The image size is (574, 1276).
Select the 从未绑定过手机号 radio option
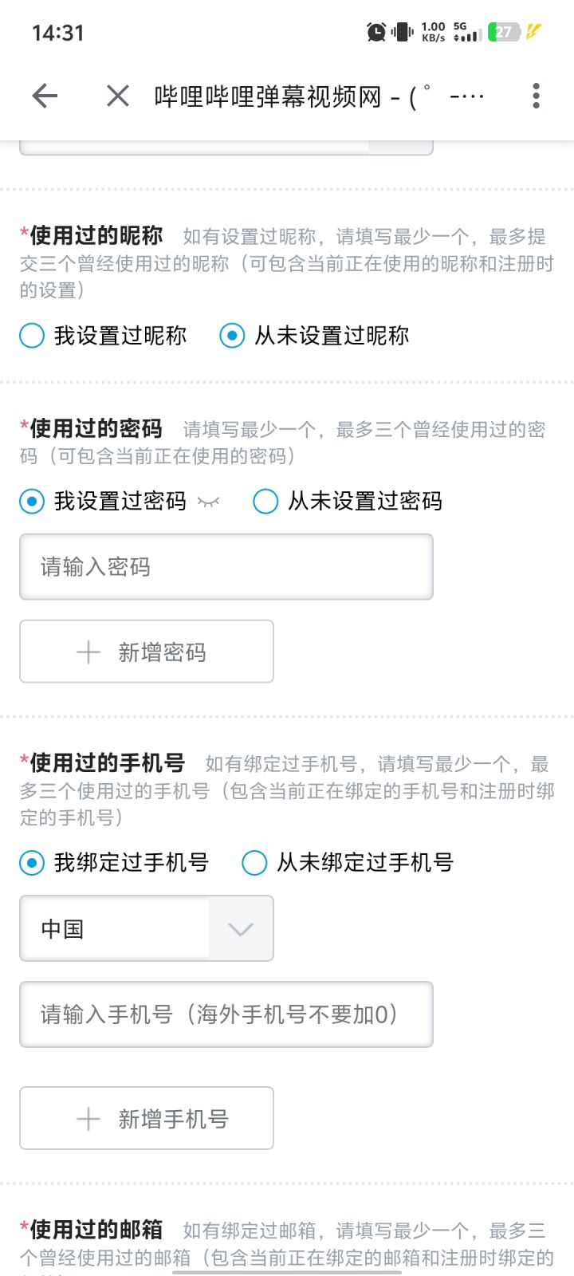(254, 863)
